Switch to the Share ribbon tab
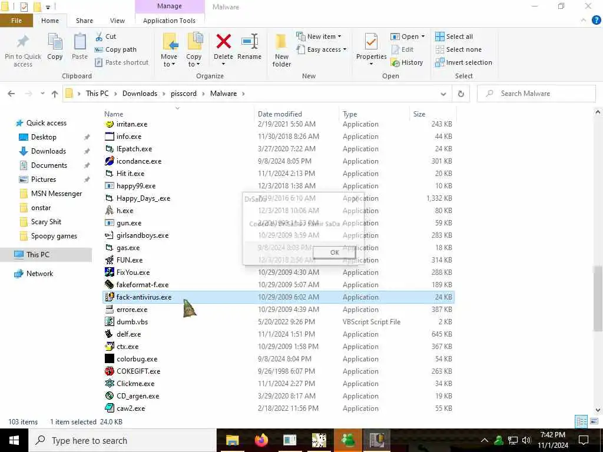 point(84,21)
